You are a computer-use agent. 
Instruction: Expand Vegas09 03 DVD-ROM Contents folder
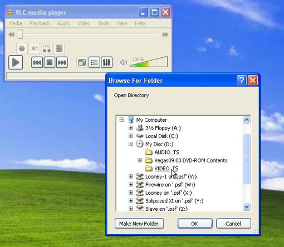(x=140, y=160)
